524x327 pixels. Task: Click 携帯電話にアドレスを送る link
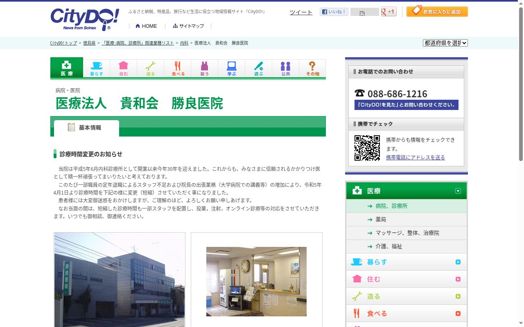(x=416, y=157)
